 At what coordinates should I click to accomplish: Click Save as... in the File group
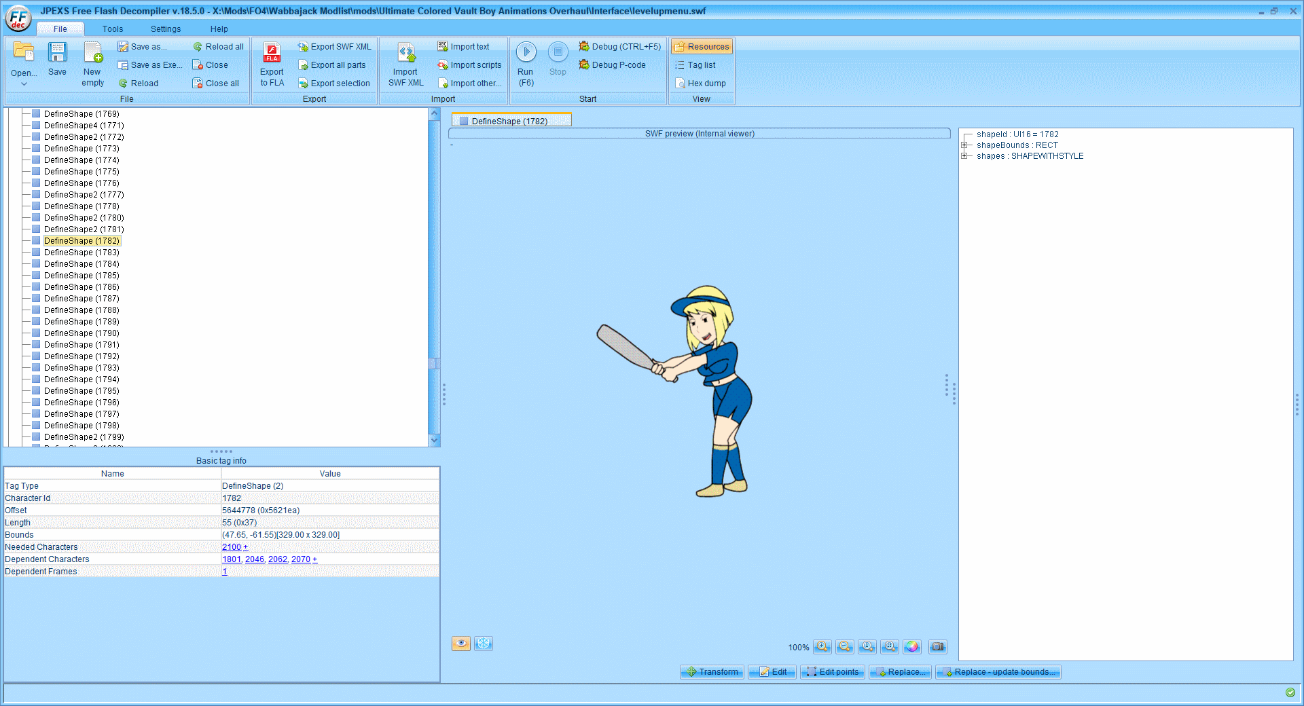coord(142,47)
